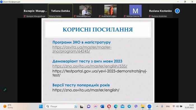Image resolution: width=196 pixels, height=110 pixels.
Task: Open Word from the taskbar
Action: coord(102,106)
